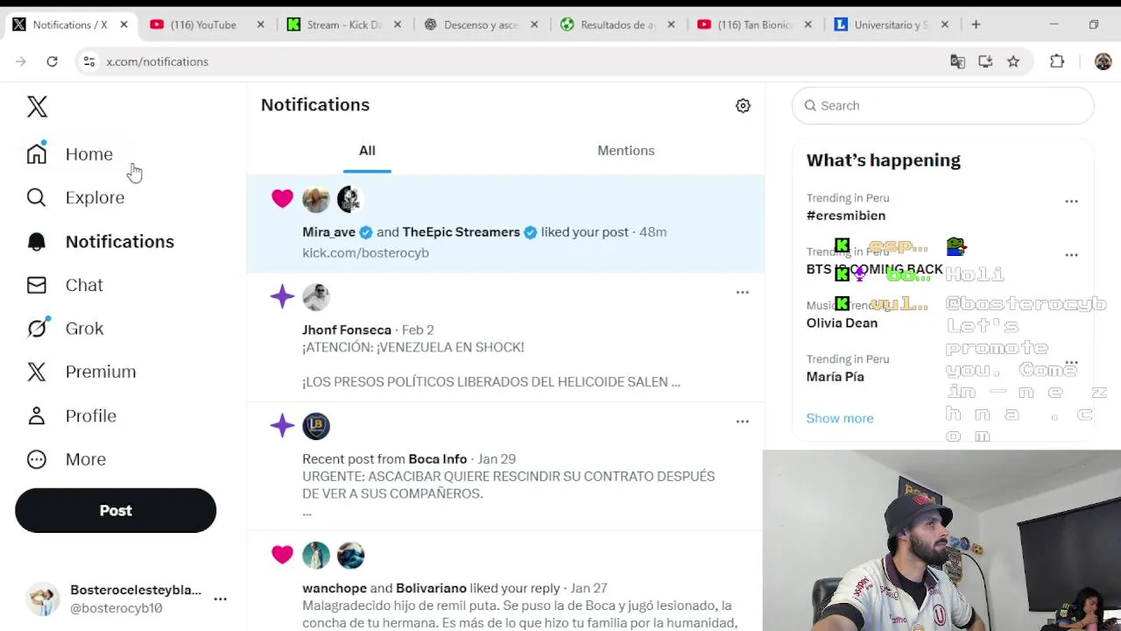The height and width of the screenshot is (631, 1121).
Task: Open options for Jhonf Fonseca notification
Action: point(742,292)
